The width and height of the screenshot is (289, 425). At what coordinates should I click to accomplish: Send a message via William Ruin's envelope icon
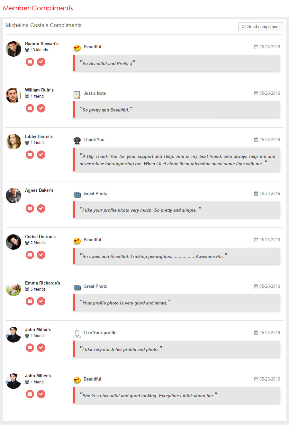[30, 108]
